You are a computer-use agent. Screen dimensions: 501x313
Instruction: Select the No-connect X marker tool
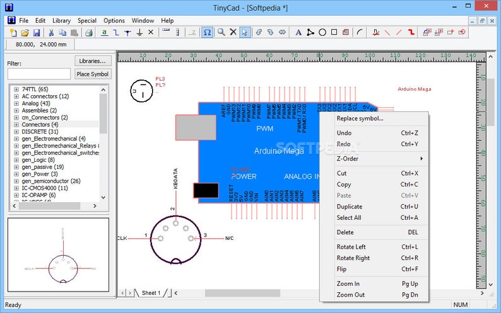tap(151, 32)
